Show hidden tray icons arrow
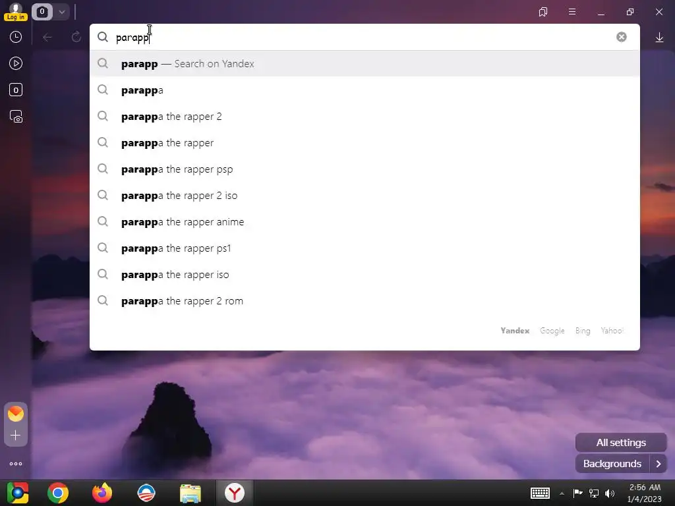Image resolution: width=675 pixels, height=506 pixels. coord(562,493)
